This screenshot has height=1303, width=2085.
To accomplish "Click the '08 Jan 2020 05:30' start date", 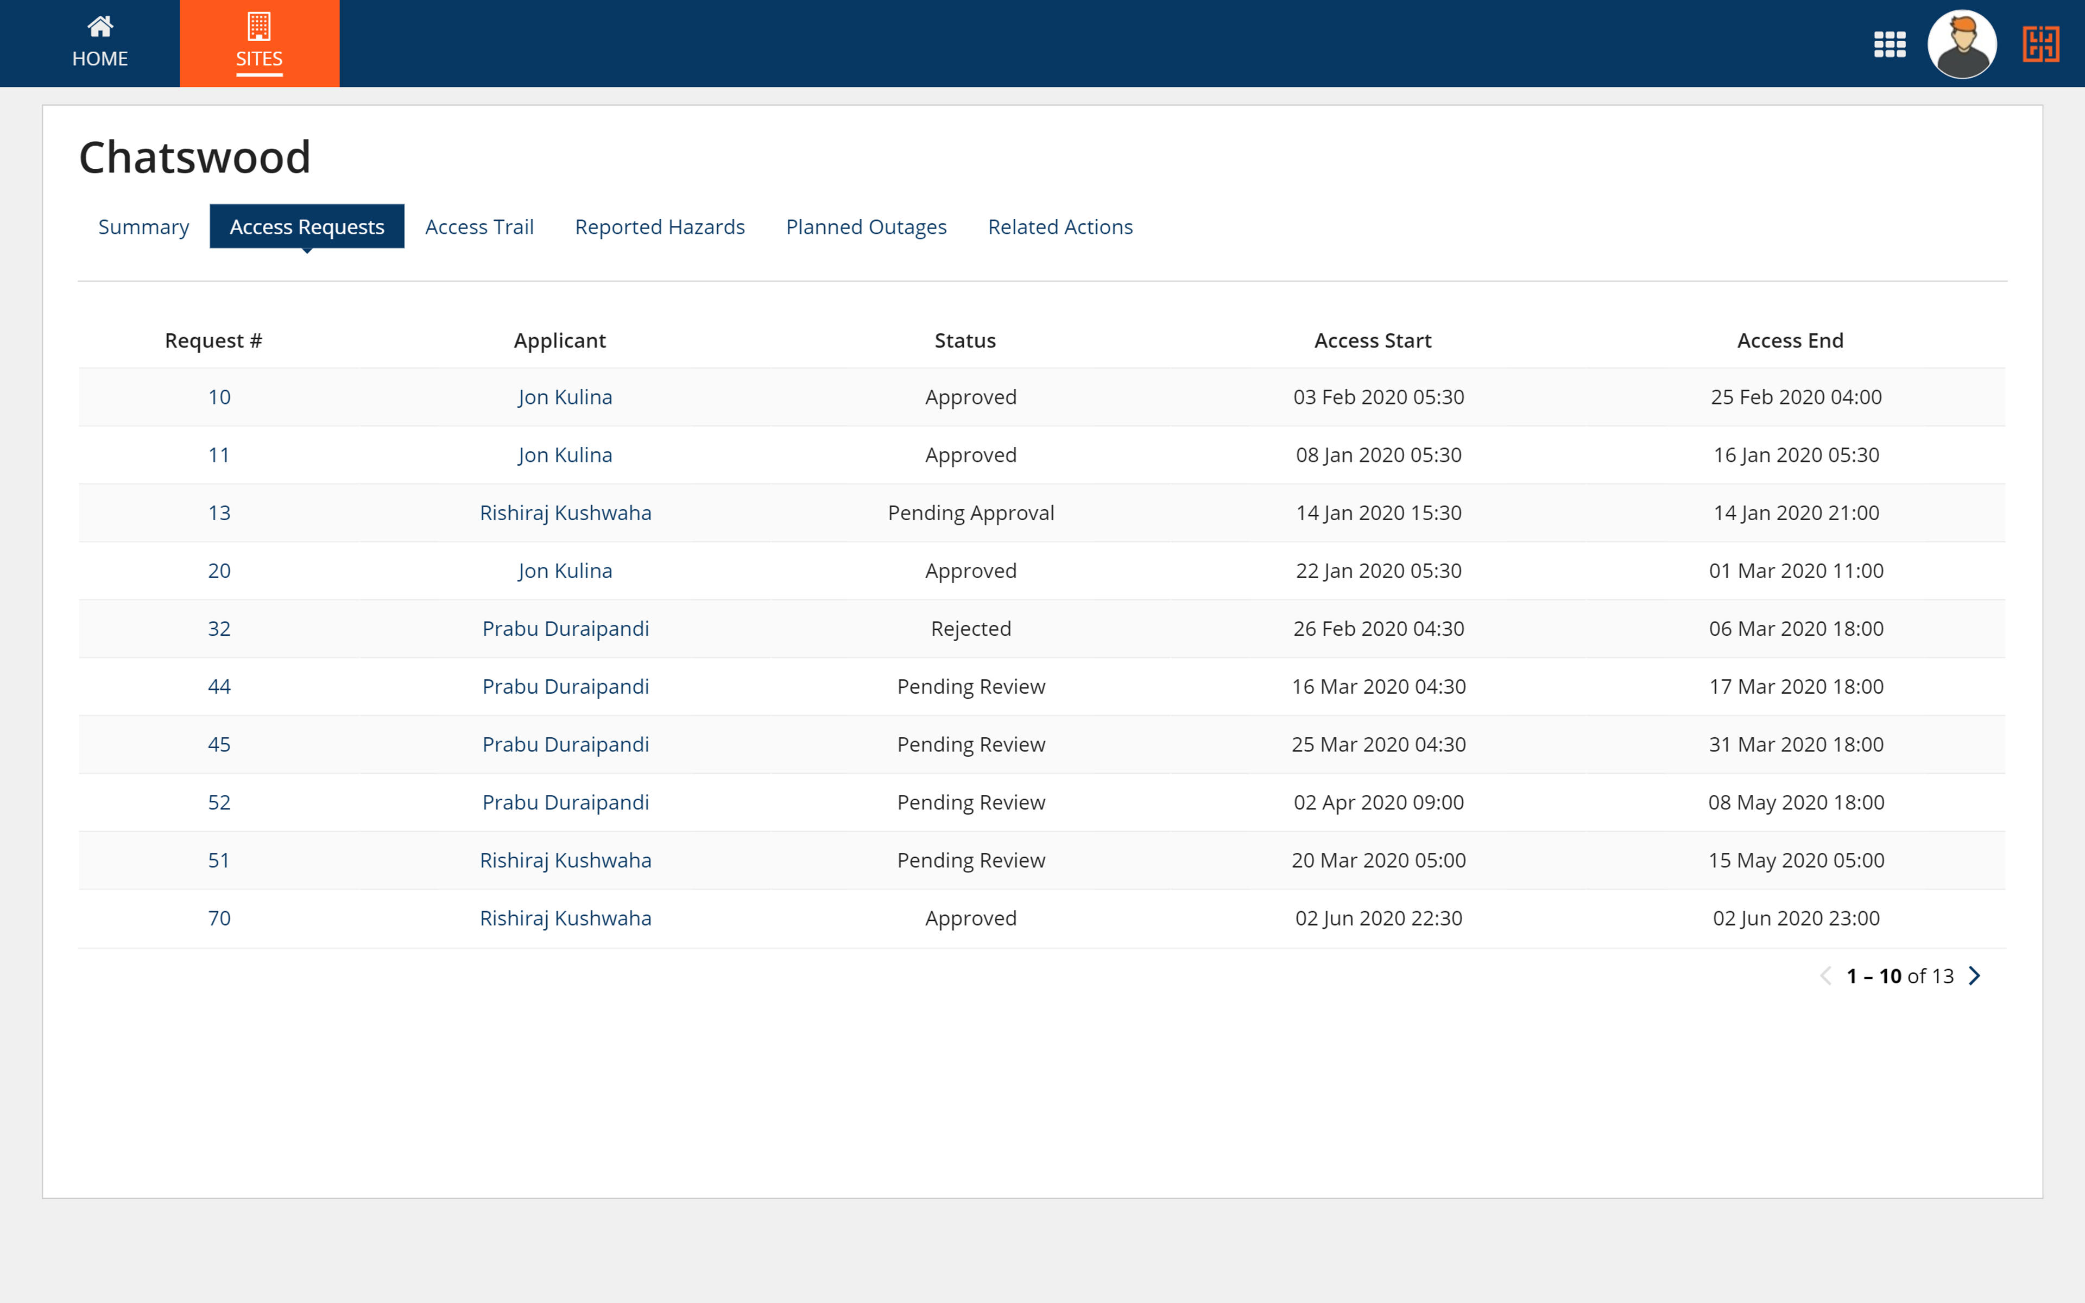I will click(1379, 455).
